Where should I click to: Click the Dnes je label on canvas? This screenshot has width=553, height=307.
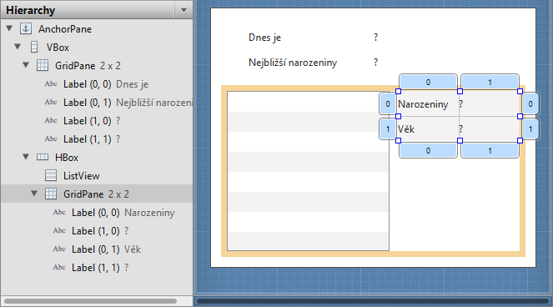coord(265,38)
